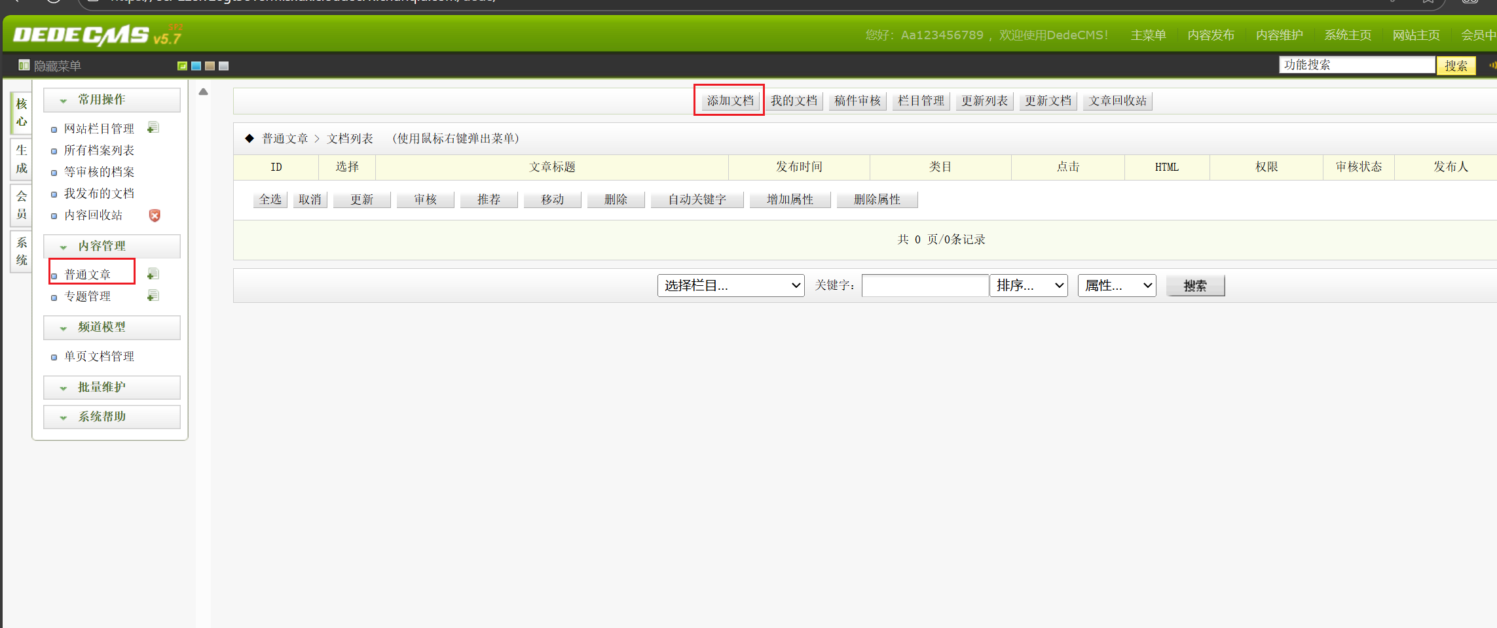This screenshot has height=628, width=1497.
Task: Collapse the 常用操作 section
Action: [x=111, y=100]
